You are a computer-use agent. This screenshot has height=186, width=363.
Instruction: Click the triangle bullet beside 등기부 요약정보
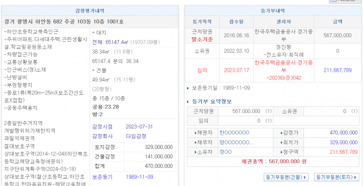click(x=189, y=101)
